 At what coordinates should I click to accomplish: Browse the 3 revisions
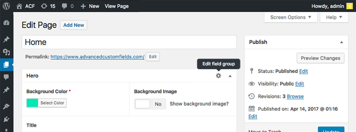point(295,96)
